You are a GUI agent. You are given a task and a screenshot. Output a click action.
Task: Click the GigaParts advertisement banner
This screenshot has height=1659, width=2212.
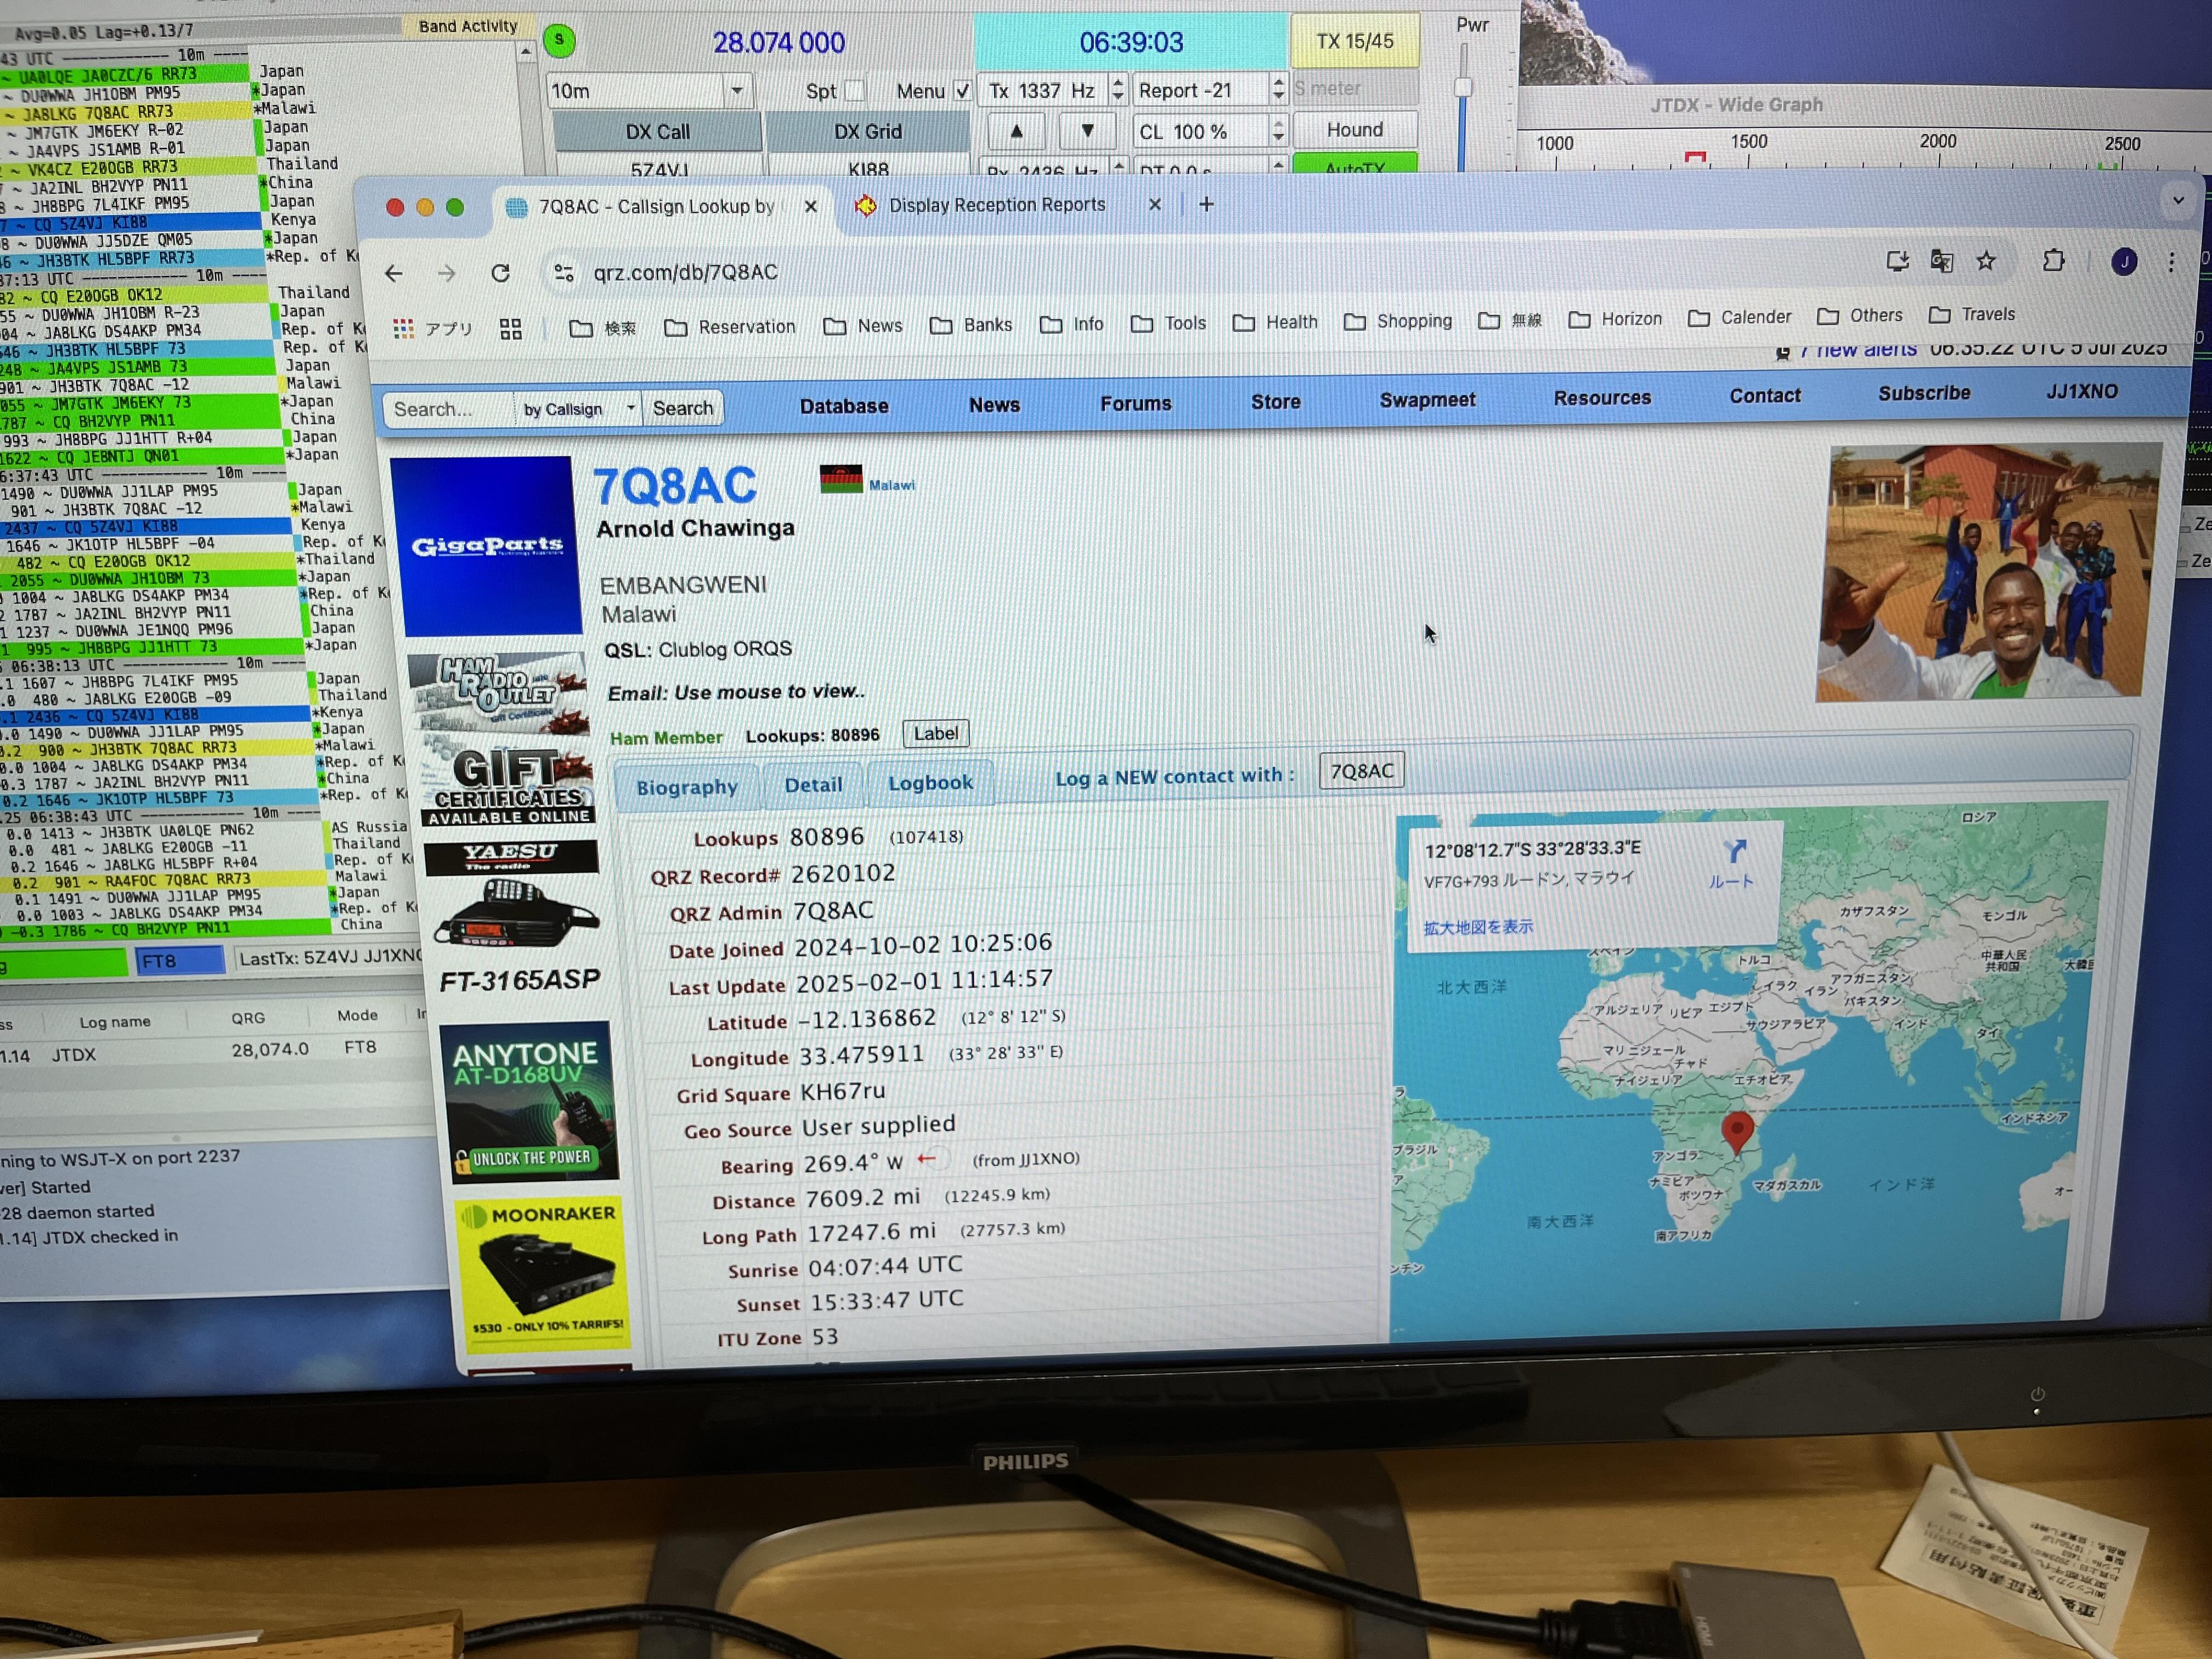tap(486, 546)
